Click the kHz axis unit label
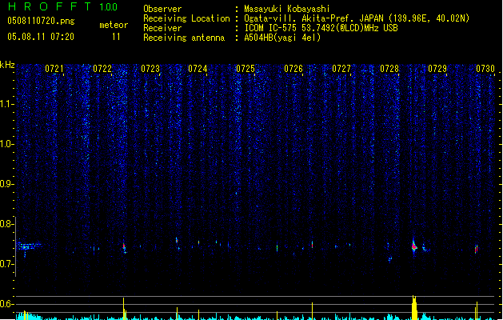Screen dimensions: 503x320 coord(7,65)
